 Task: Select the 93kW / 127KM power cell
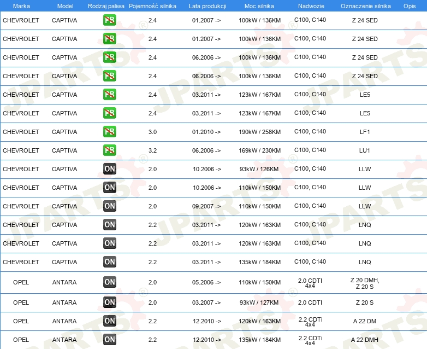259,303
